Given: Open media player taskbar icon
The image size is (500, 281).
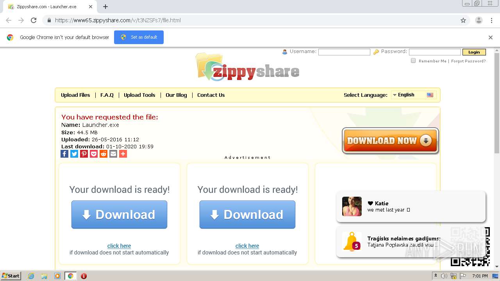Looking at the screenshot, I should click(x=57, y=276).
